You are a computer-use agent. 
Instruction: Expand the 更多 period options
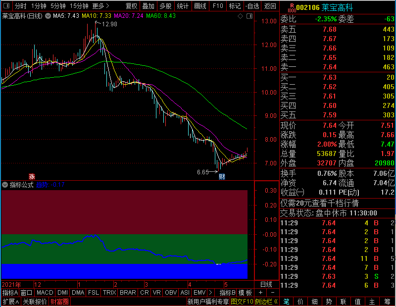(x=100, y=6)
